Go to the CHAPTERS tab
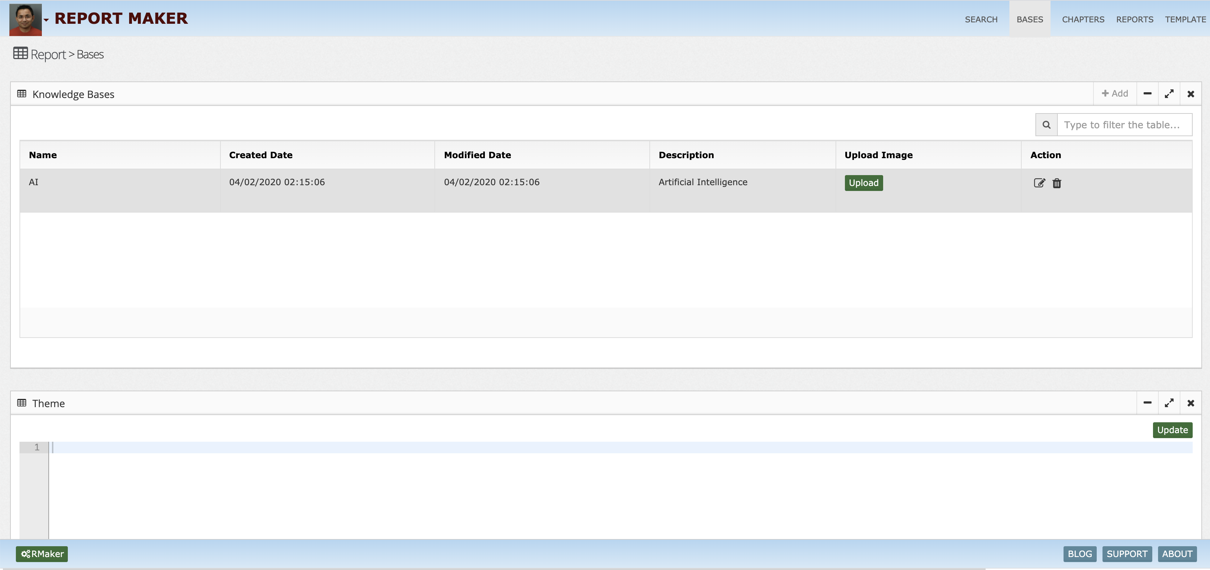Screen dimensions: 1210x570 pyautogui.click(x=1083, y=19)
